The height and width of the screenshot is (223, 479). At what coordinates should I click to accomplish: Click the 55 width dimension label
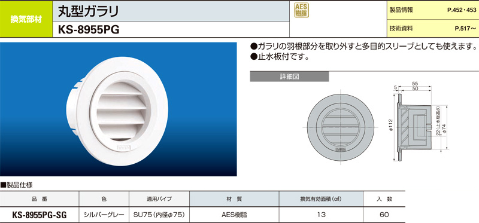pos(414,83)
